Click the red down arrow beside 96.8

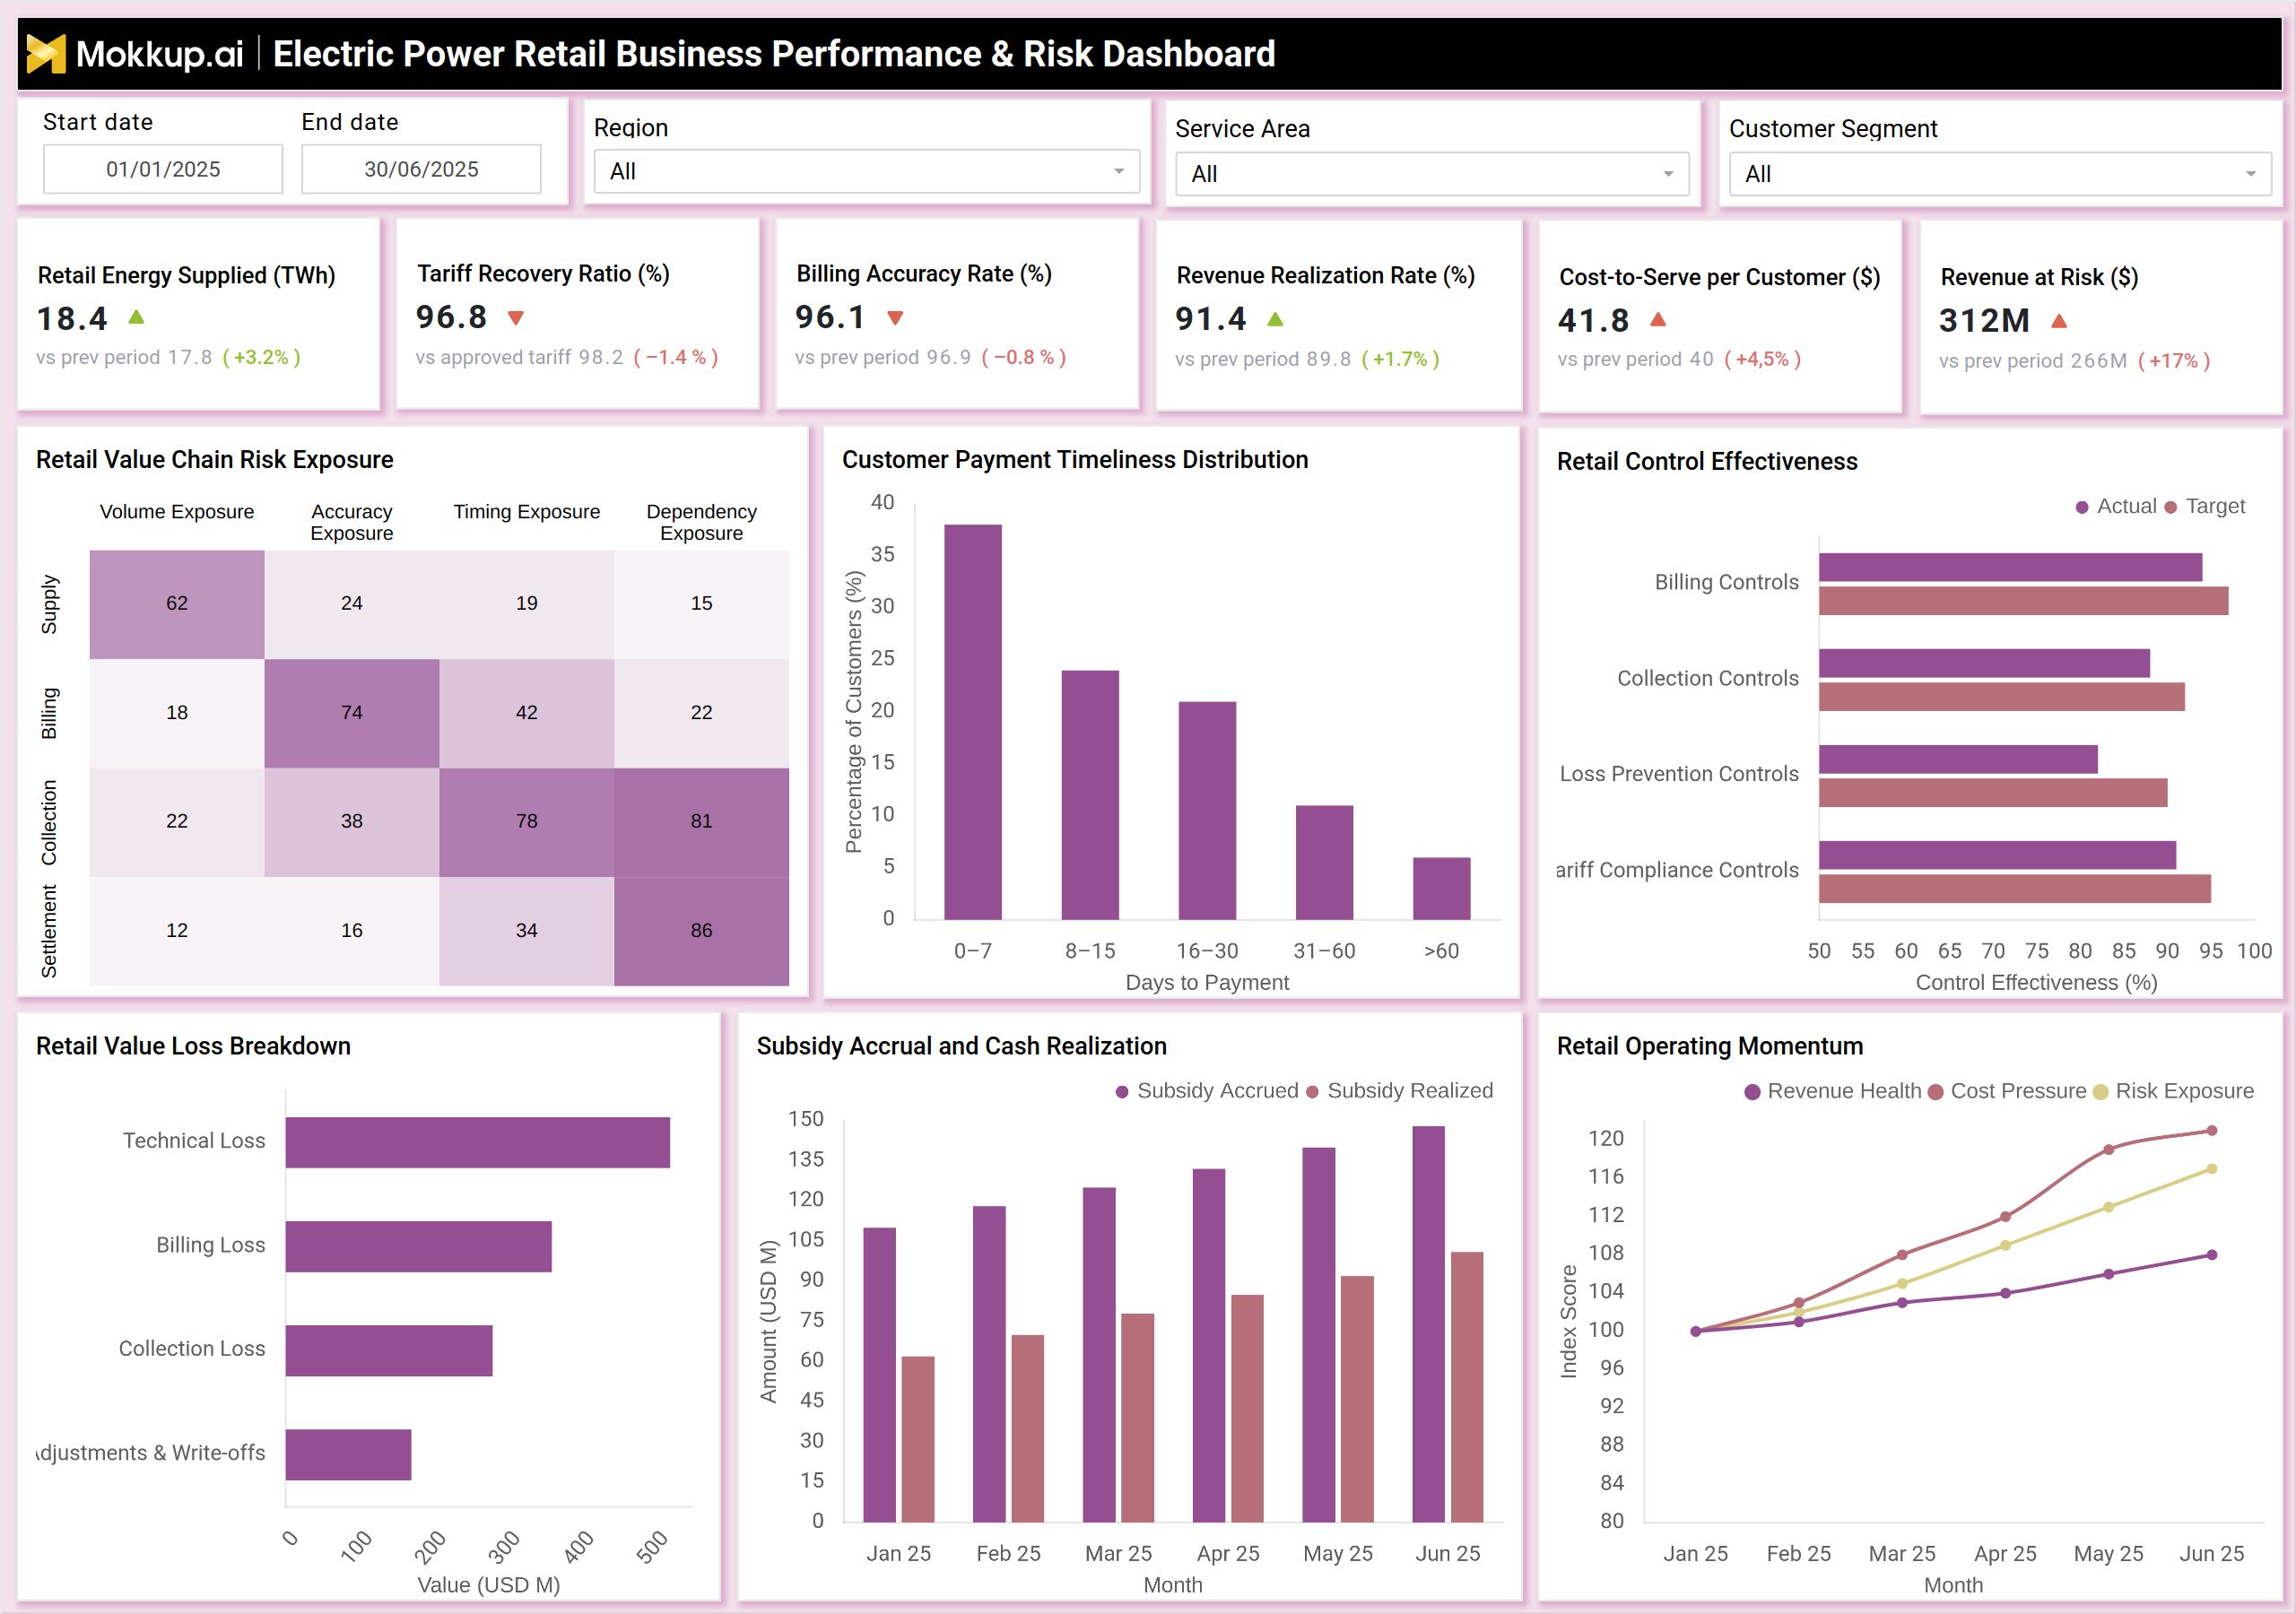(516, 318)
